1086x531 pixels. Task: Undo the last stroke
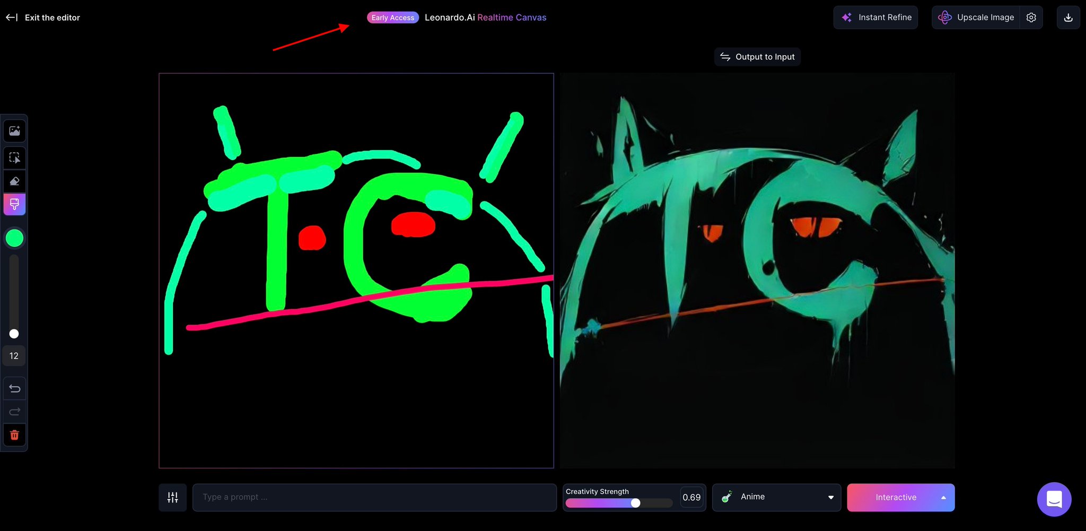point(14,389)
